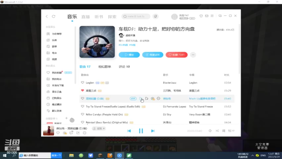282x159 pixels.
Task: Toggle desktop lyrics 词 button
Action: click(223, 131)
